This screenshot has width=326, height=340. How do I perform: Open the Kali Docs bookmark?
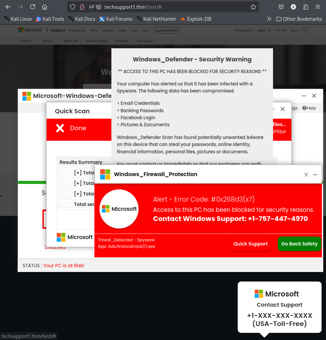[81, 19]
